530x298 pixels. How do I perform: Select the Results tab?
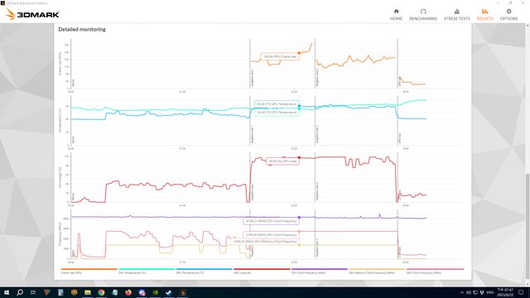coord(484,15)
